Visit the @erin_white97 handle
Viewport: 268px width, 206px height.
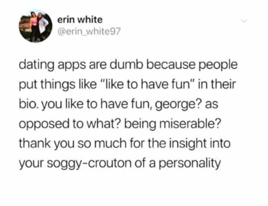pos(89,31)
